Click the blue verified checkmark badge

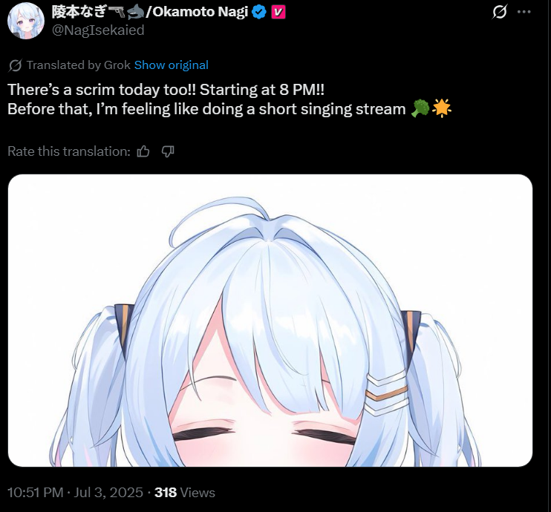(x=259, y=13)
